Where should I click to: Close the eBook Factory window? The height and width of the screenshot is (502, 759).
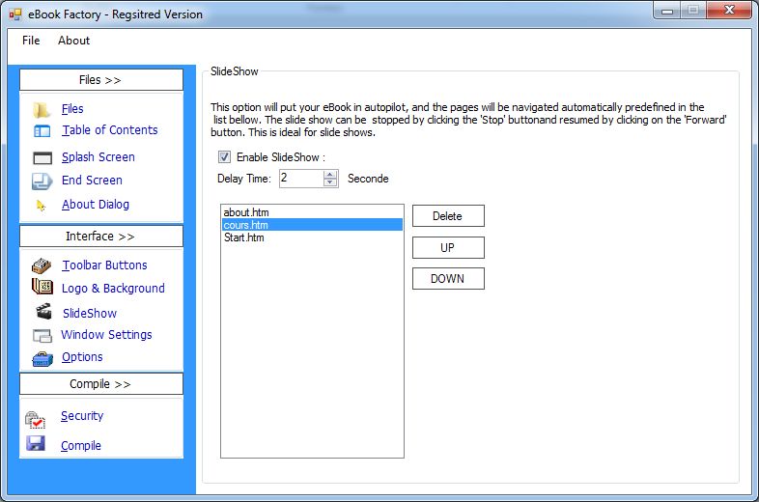pyautogui.click(x=729, y=11)
